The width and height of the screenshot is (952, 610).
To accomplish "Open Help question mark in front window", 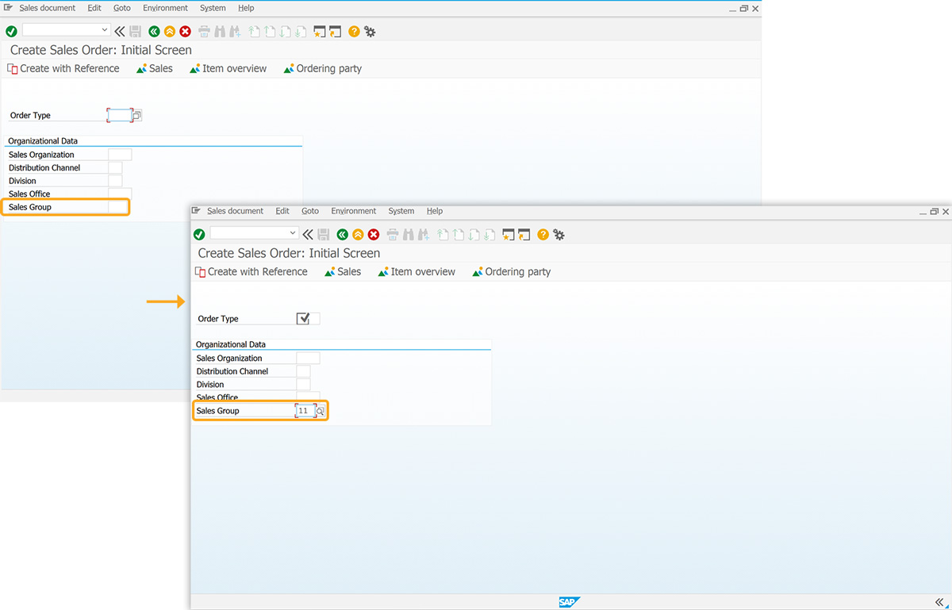I will (543, 235).
